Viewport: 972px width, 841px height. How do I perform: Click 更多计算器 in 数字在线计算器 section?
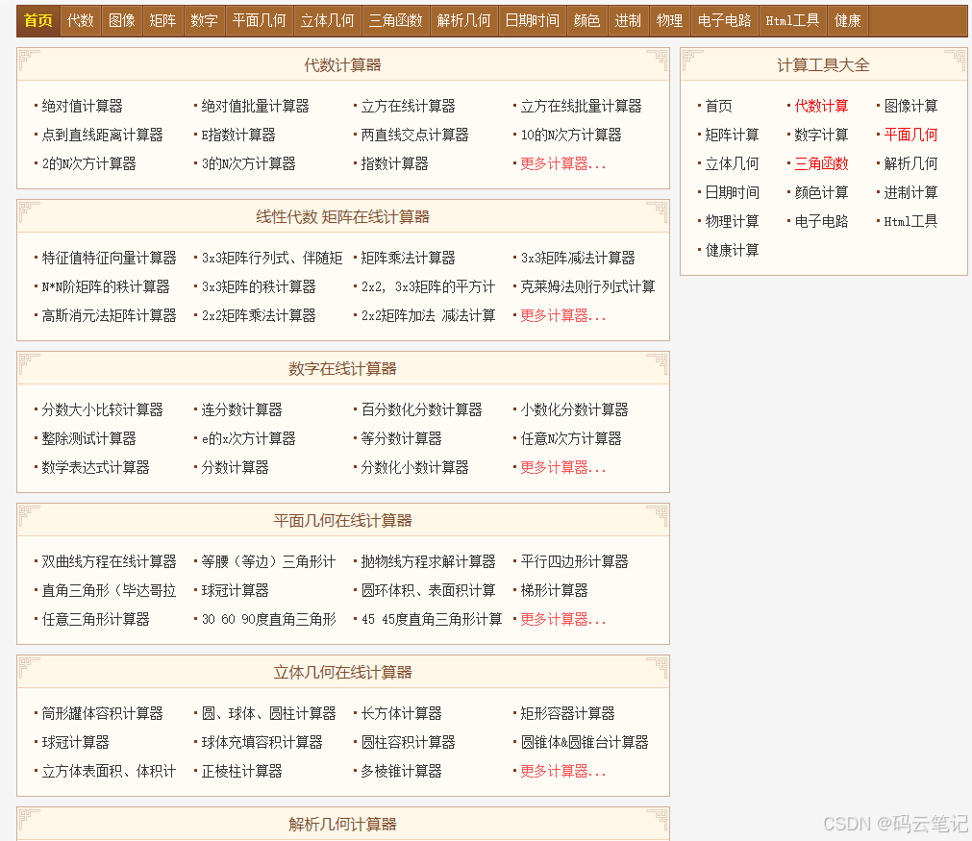point(562,468)
